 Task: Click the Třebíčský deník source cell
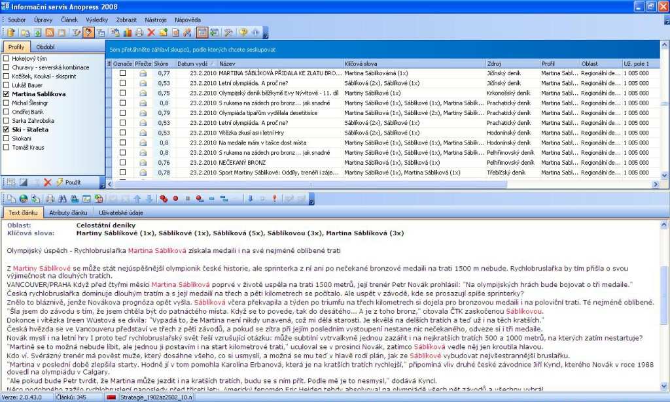click(x=506, y=173)
